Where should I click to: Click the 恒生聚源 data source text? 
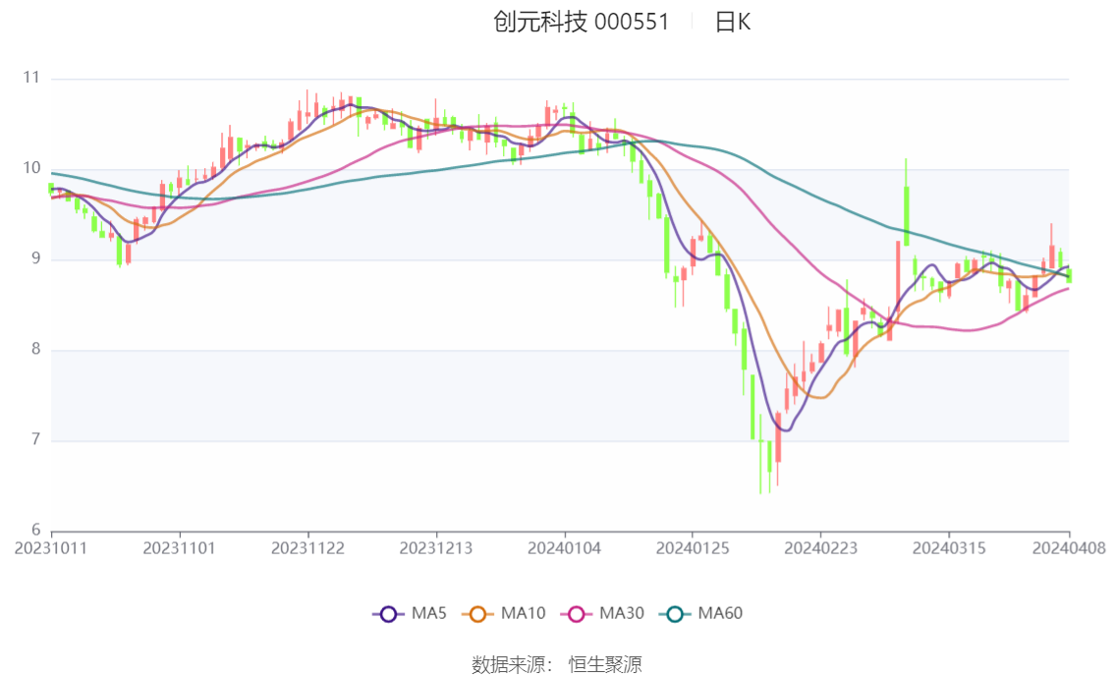605,665
